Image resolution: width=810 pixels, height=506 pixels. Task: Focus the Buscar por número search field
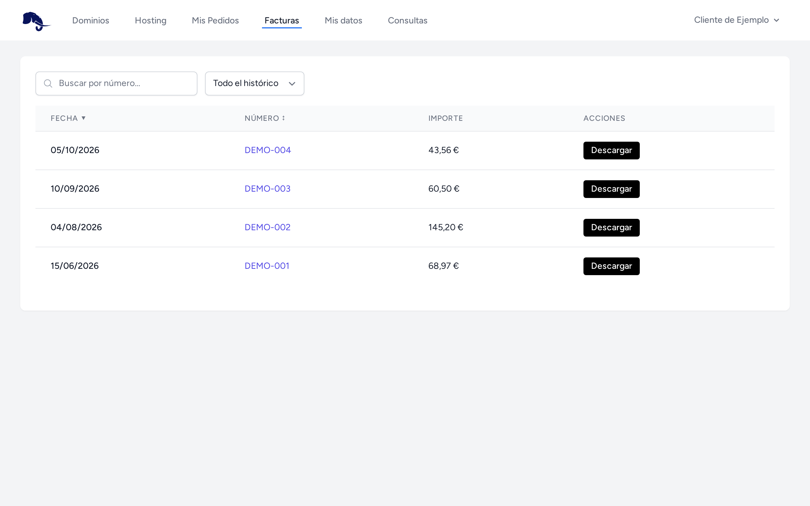click(x=116, y=83)
